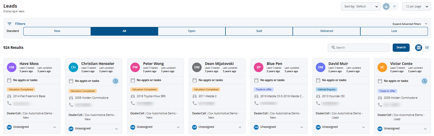Click UA avatar on David Muir card
Viewport: 434px width, 136px height.
[x=318, y=127]
